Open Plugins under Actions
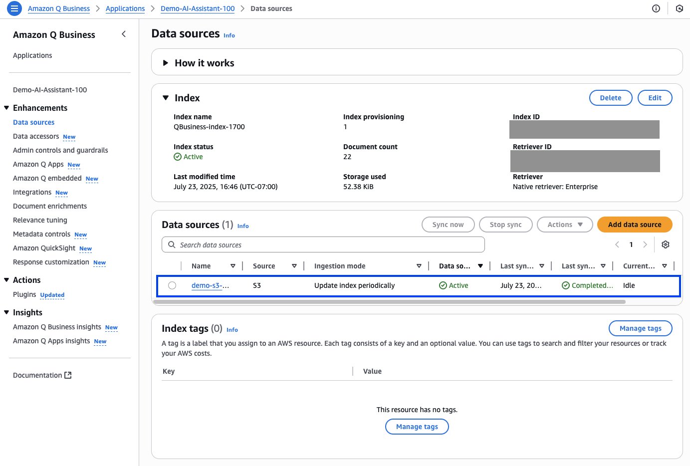The height and width of the screenshot is (466, 690). click(x=24, y=294)
